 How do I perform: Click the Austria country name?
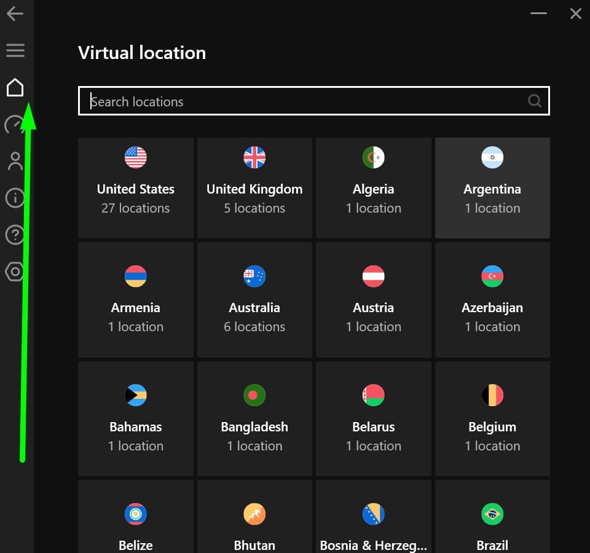point(373,308)
